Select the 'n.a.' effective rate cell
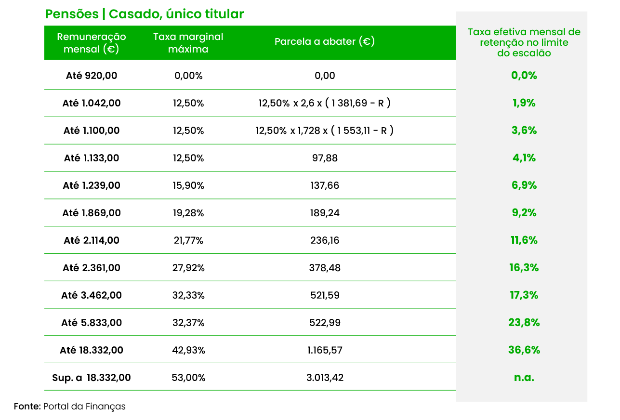This screenshot has height=420, width=620. click(x=524, y=378)
